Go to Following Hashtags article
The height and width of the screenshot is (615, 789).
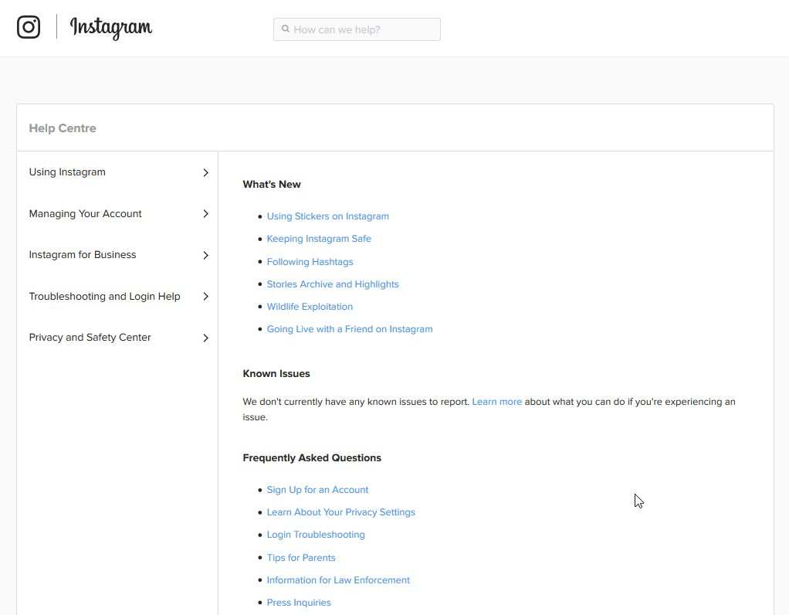pyautogui.click(x=310, y=262)
